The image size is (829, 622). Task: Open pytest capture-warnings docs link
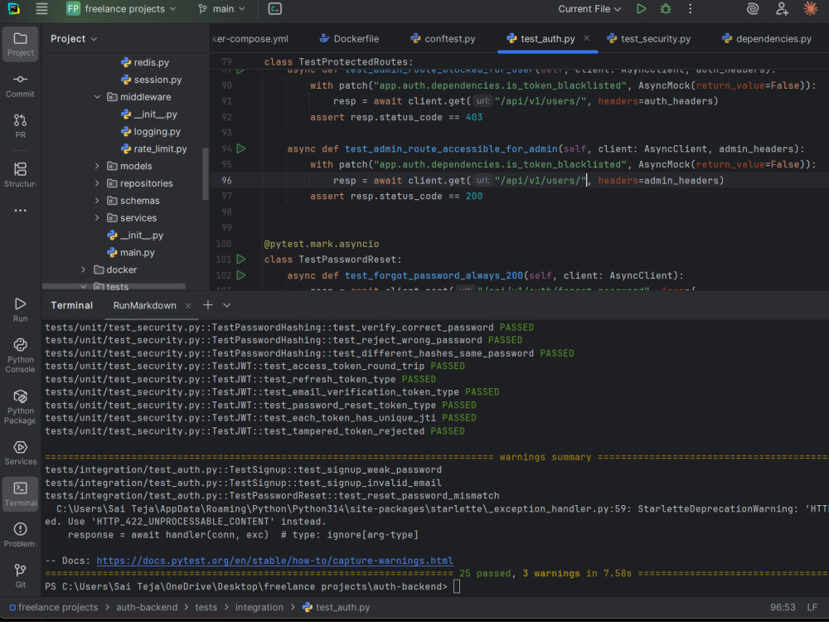click(274, 561)
